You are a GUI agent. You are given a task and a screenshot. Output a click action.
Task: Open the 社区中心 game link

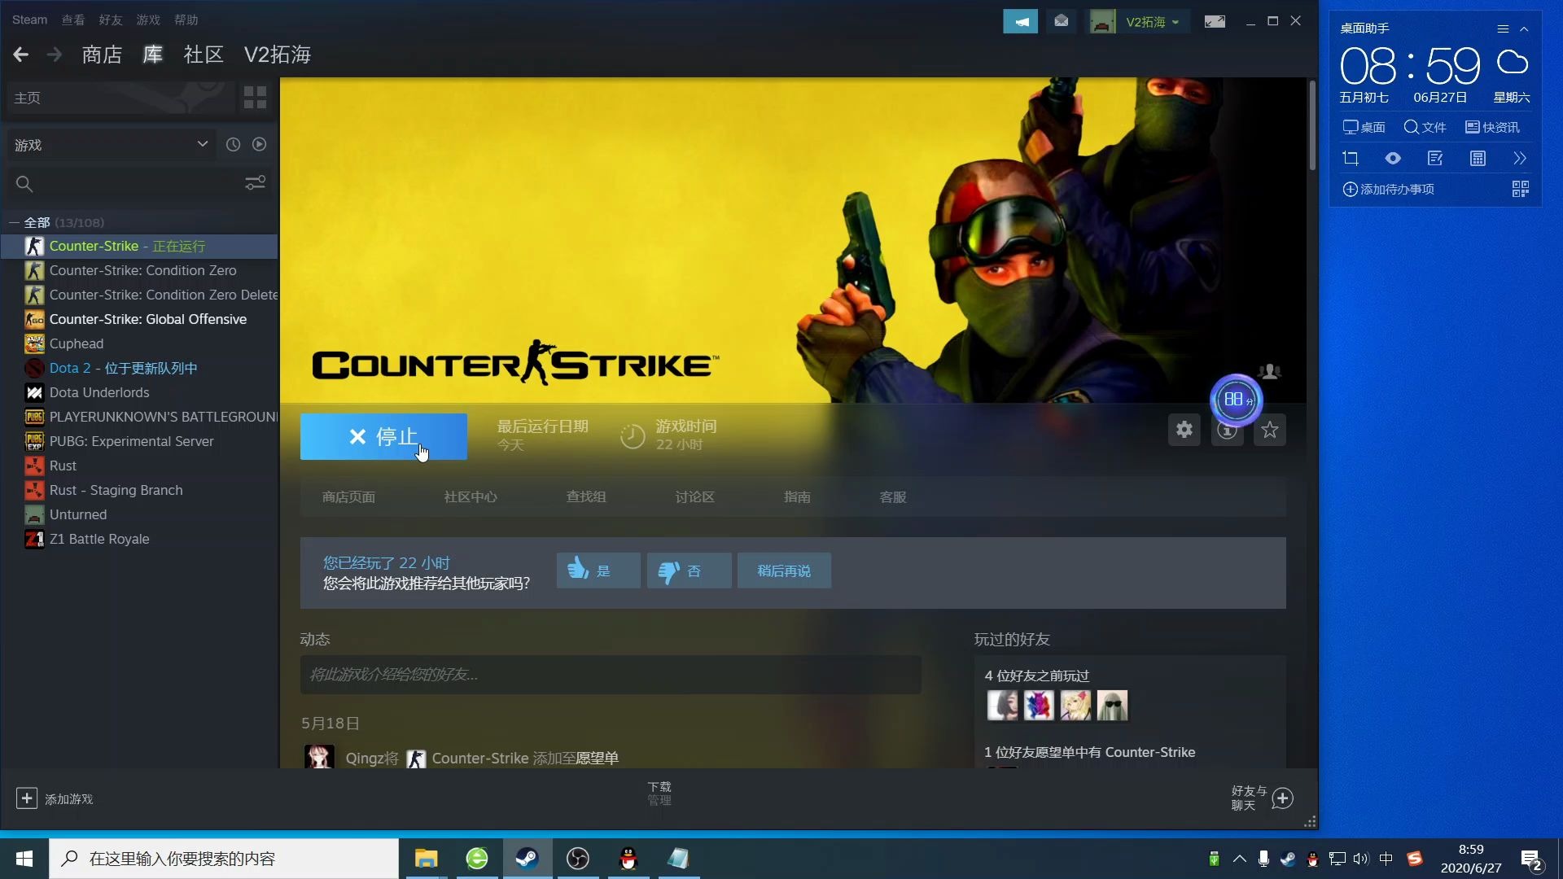(471, 496)
